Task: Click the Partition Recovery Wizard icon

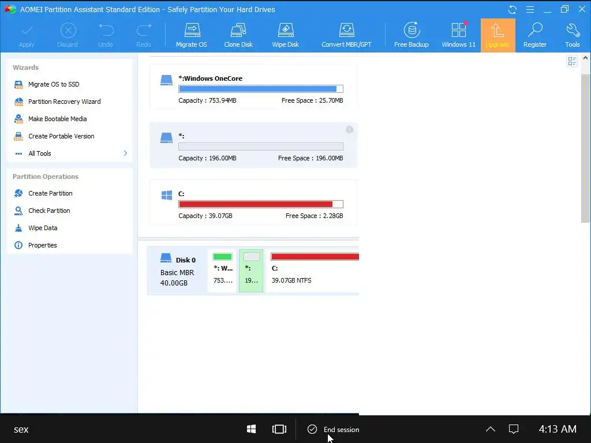Action: pyautogui.click(x=18, y=102)
